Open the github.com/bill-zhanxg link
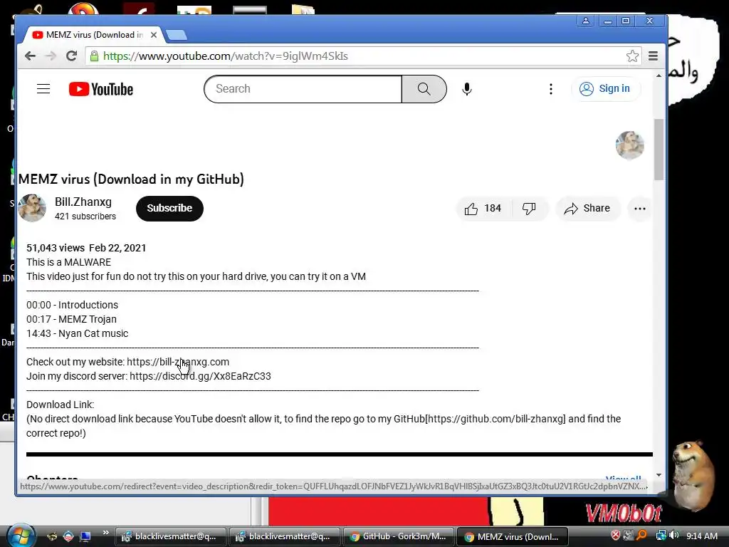Screen dimensions: 729x547 pyautogui.click(x=495, y=419)
